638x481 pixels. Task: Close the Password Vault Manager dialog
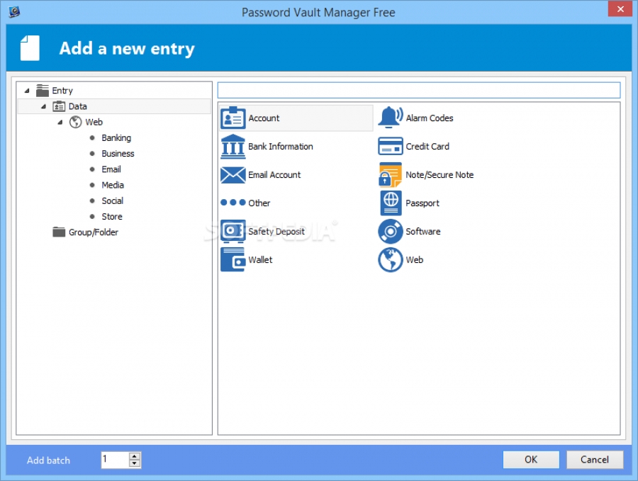[x=620, y=9]
